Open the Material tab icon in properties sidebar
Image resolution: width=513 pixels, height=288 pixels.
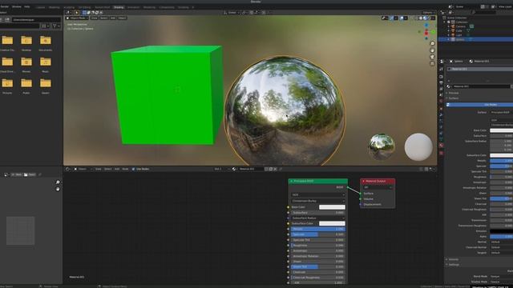(x=441, y=146)
